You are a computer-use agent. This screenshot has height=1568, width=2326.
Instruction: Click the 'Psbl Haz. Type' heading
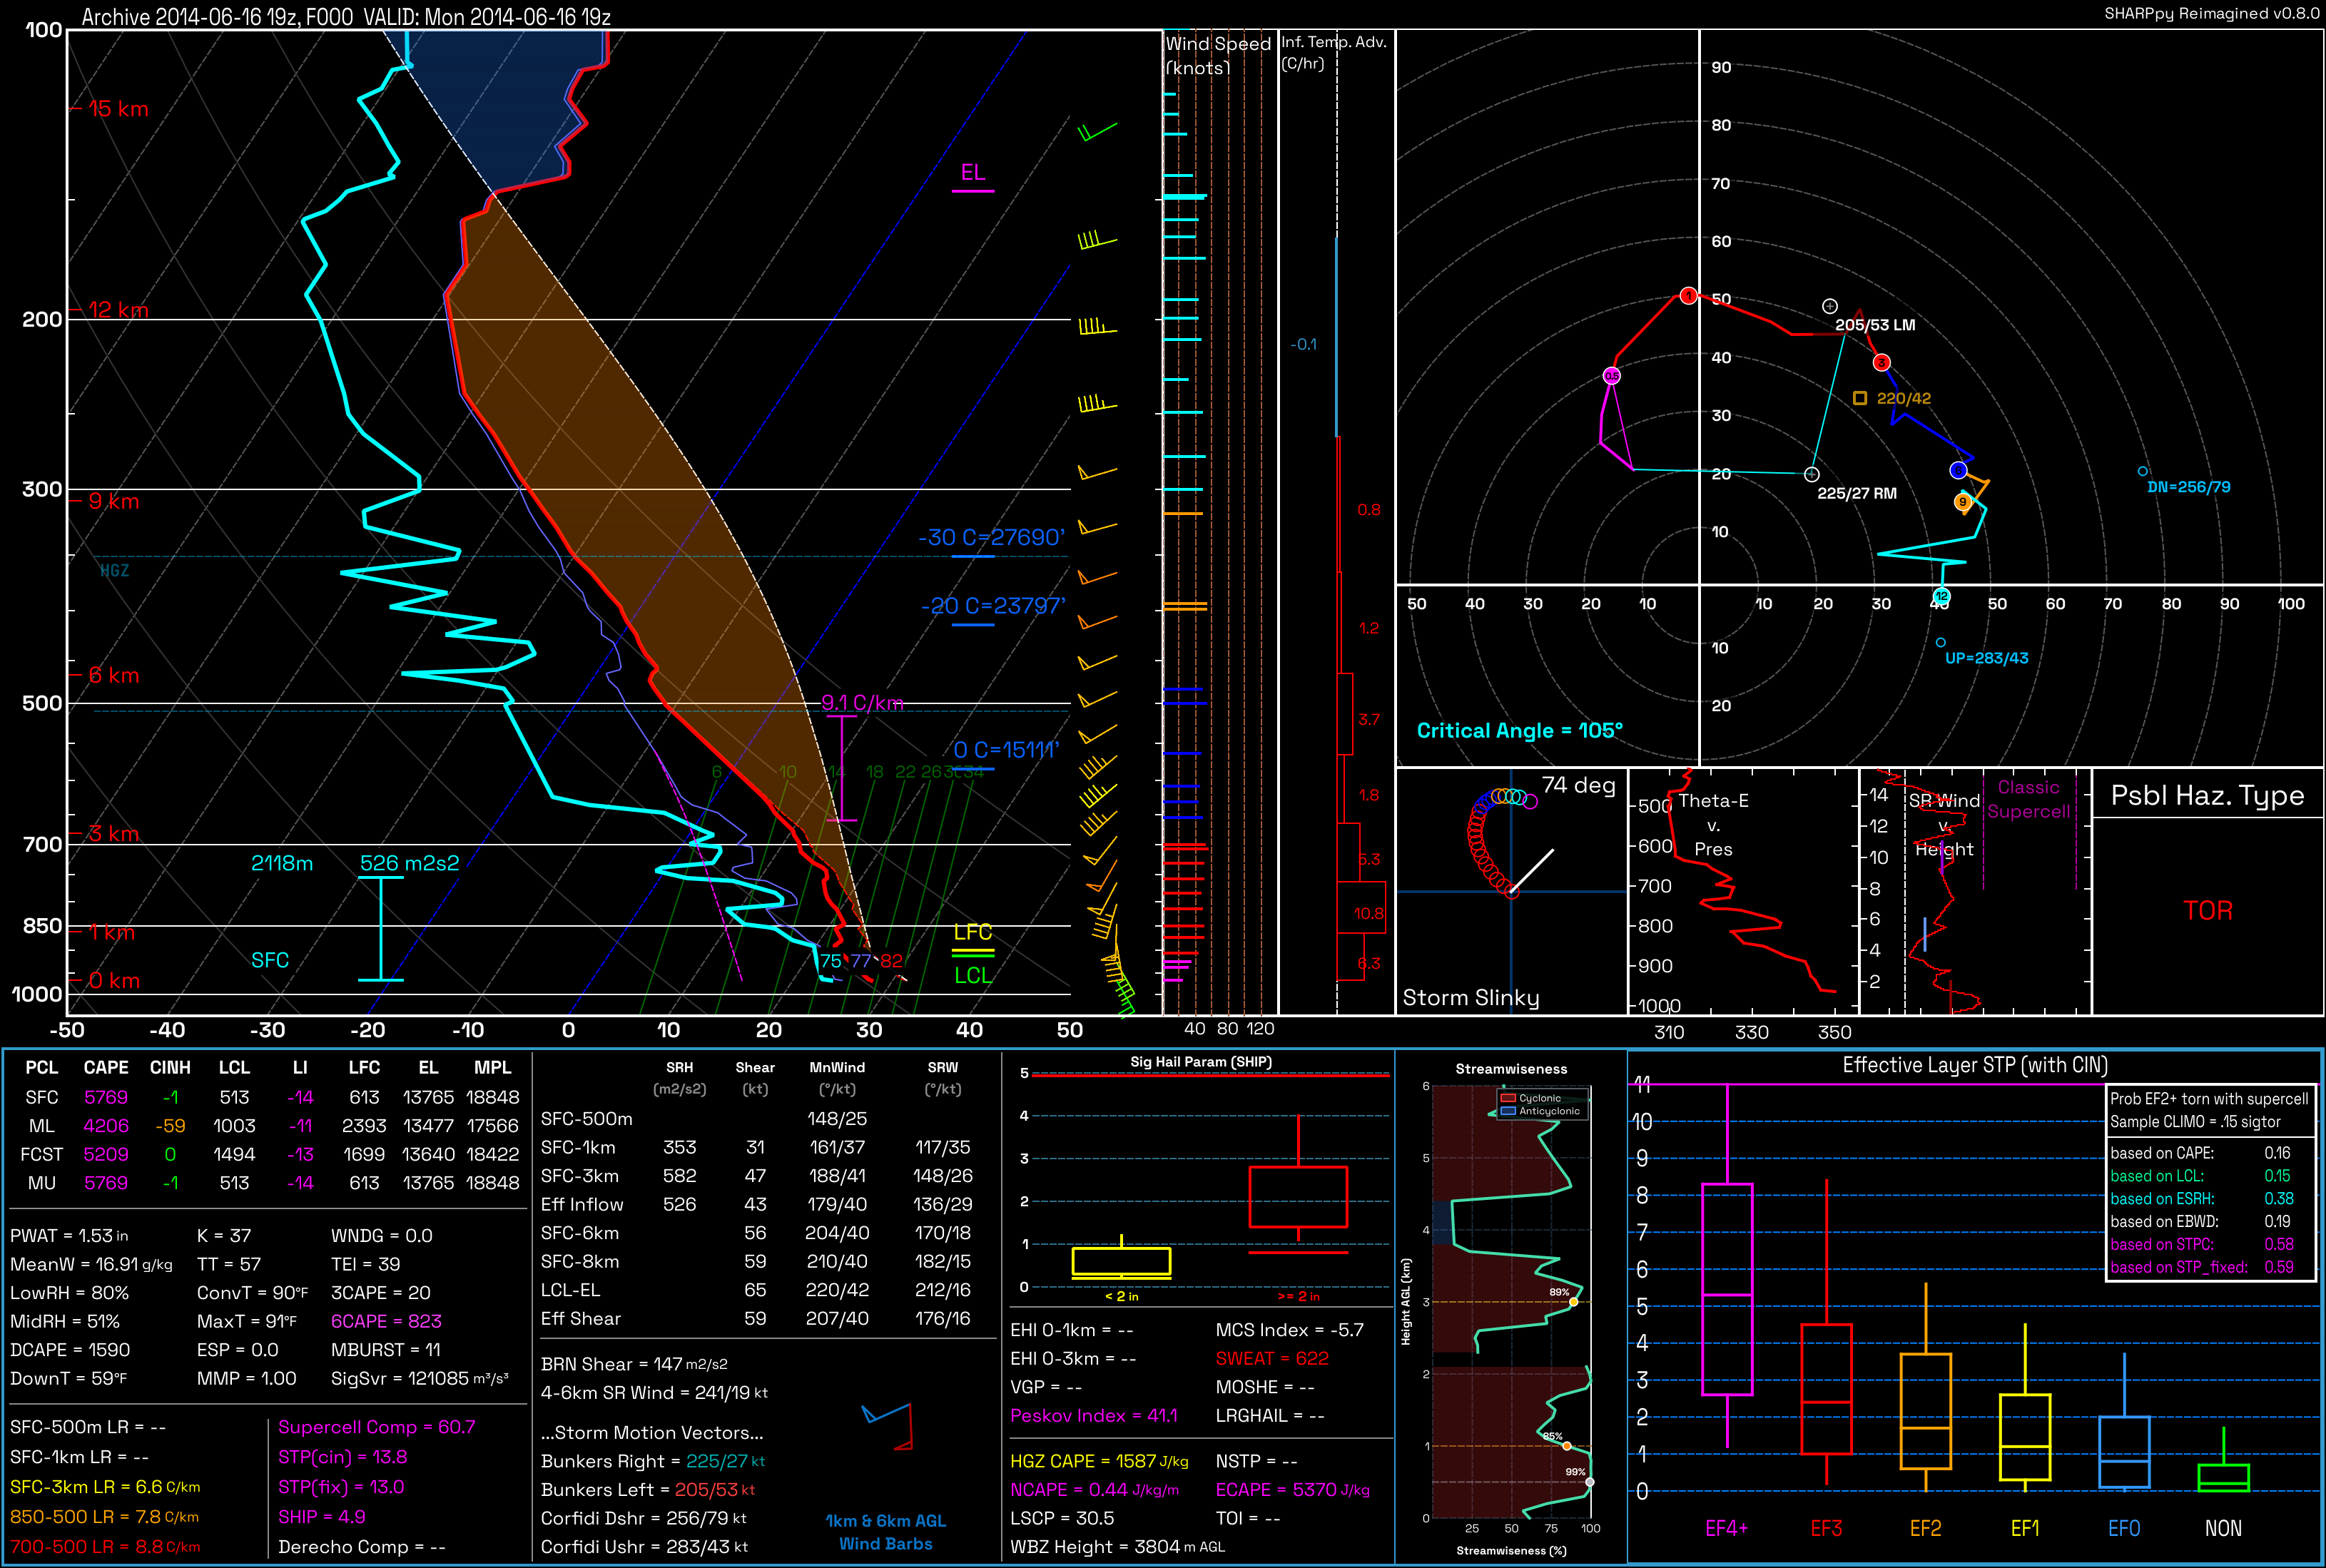tap(2207, 795)
